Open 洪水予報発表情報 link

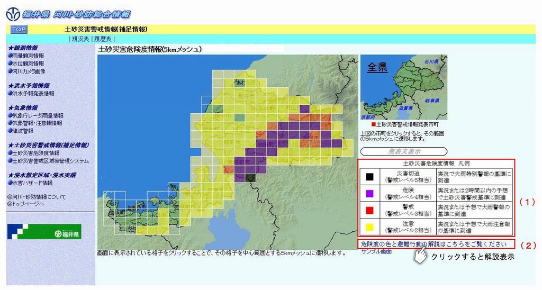(33, 93)
